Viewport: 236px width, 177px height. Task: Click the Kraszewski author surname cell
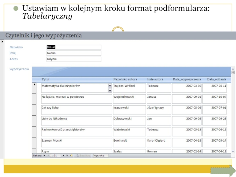129,110
